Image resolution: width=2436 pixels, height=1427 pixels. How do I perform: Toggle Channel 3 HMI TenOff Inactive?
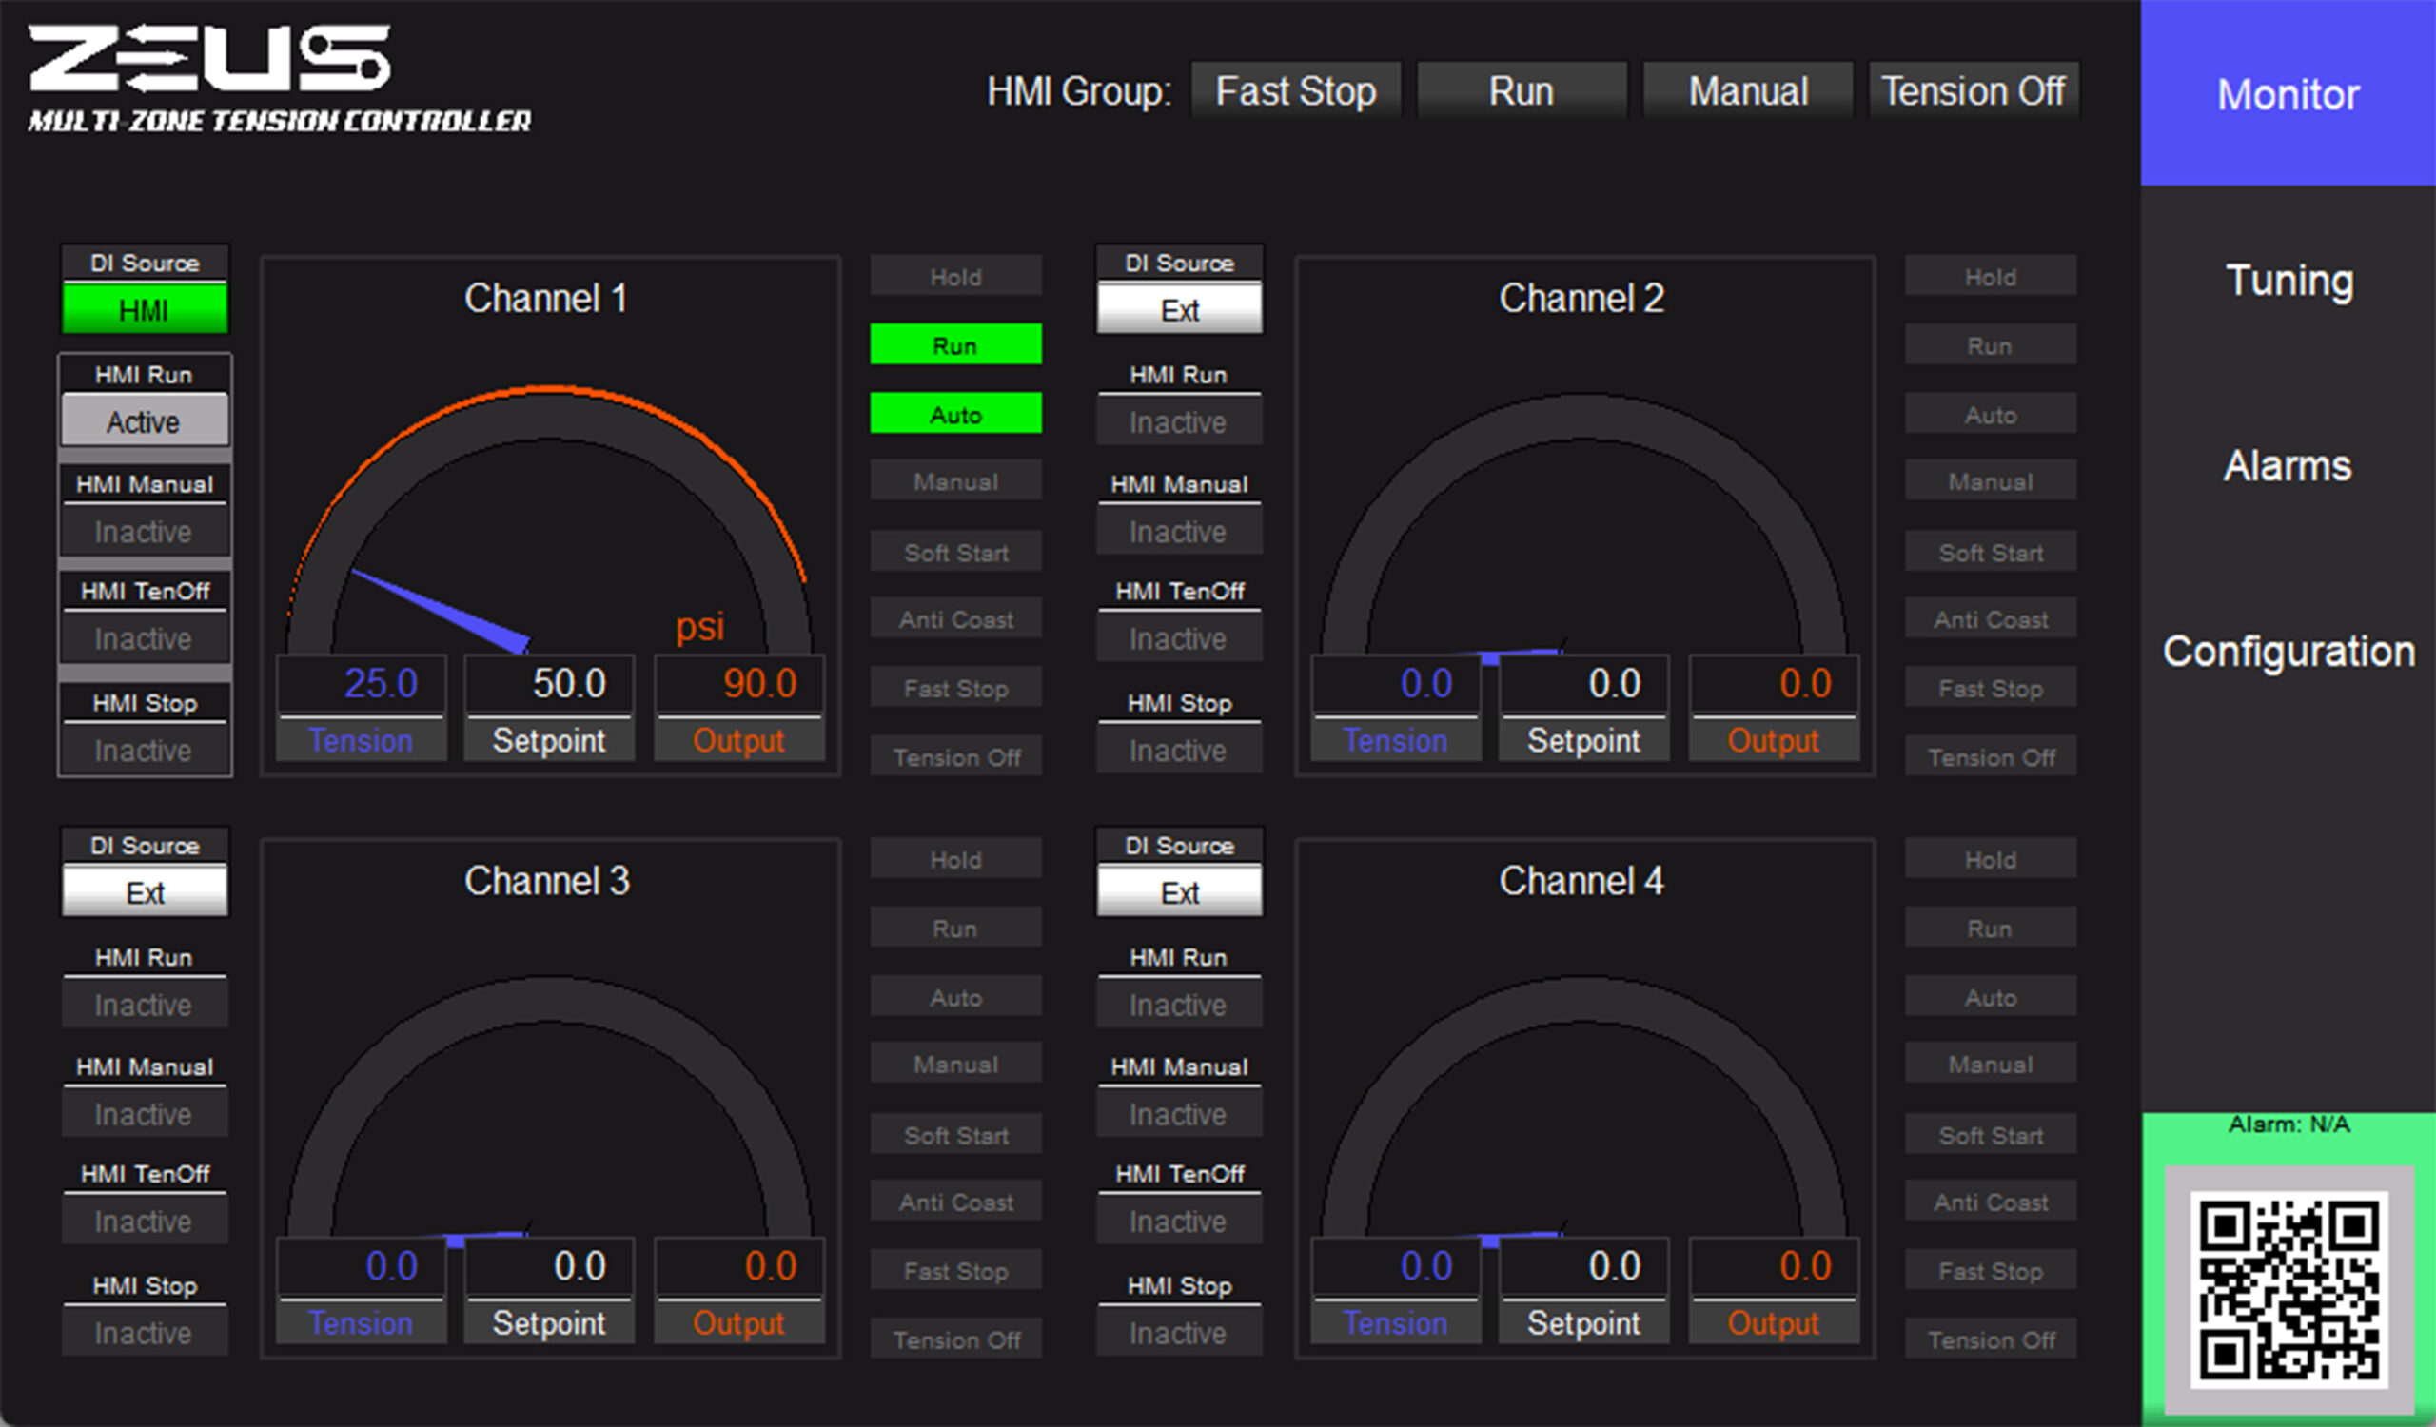(145, 1221)
